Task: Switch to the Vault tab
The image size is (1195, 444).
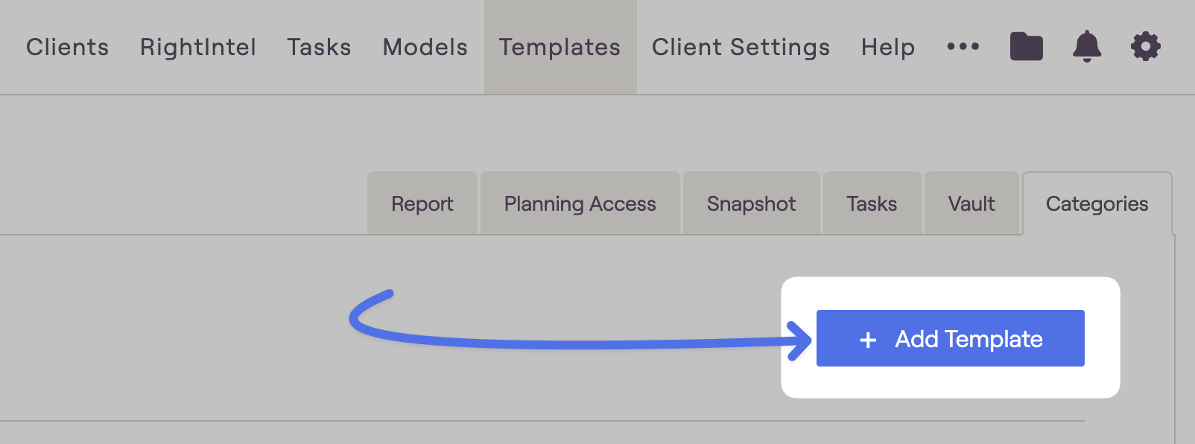Action: coord(971,203)
